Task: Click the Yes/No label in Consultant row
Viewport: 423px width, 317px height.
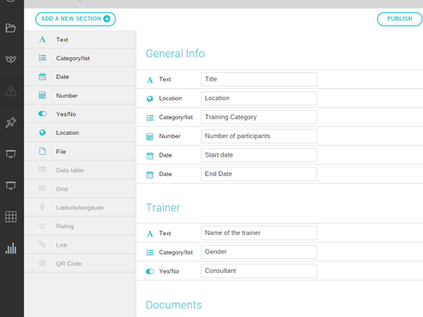Action: click(x=169, y=271)
